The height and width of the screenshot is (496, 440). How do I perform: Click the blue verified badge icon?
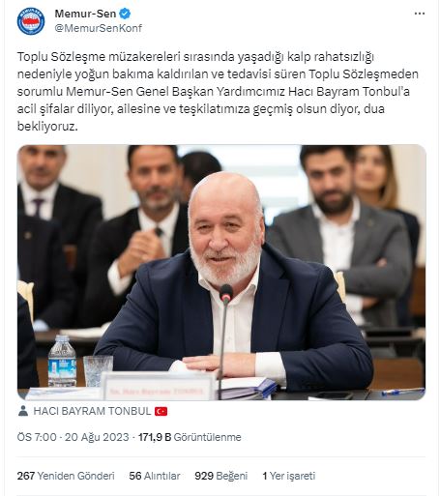coord(125,14)
